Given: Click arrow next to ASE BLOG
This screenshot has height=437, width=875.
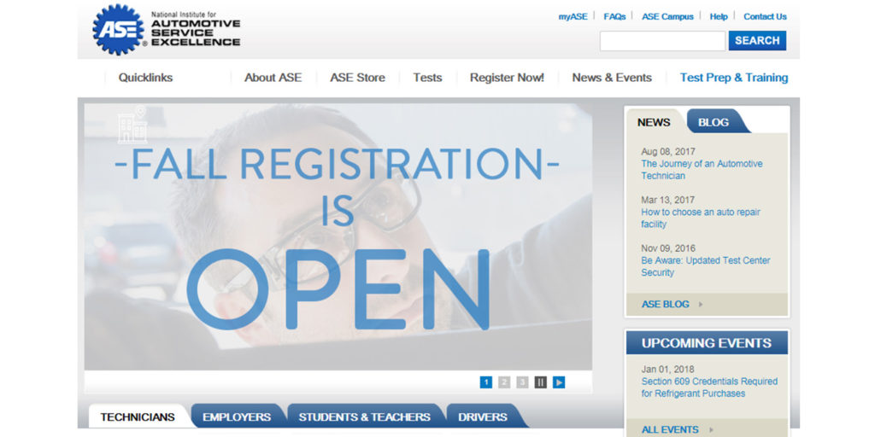Looking at the screenshot, I should pyautogui.click(x=701, y=305).
